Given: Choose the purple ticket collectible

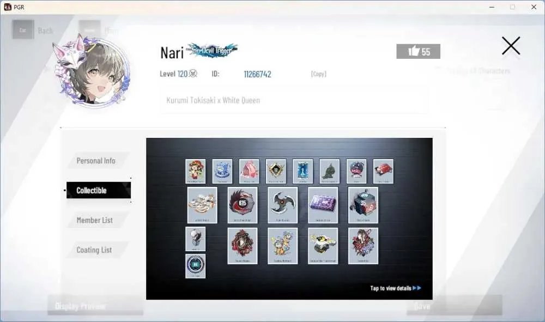Looking at the screenshot, I should pos(323,205).
